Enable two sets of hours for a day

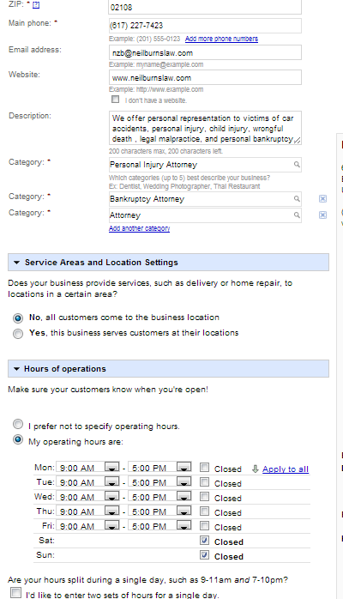pyautogui.click(x=15, y=593)
